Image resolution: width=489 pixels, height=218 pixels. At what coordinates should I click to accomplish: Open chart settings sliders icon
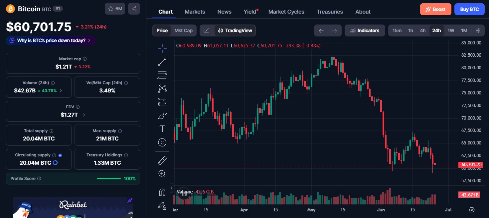click(478, 30)
